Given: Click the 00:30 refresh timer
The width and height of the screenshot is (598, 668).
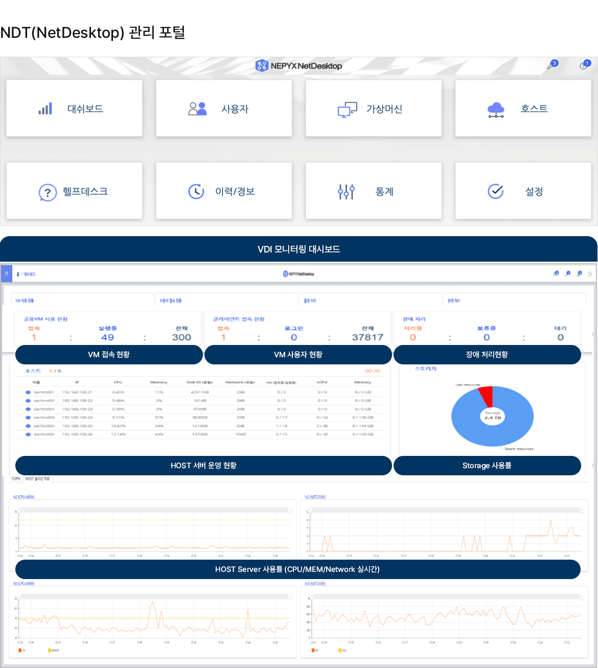Looking at the screenshot, I should [373, 371].
